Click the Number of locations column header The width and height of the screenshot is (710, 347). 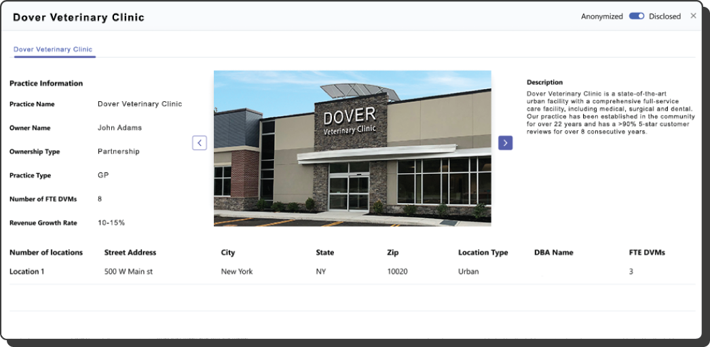pos(46,253)
